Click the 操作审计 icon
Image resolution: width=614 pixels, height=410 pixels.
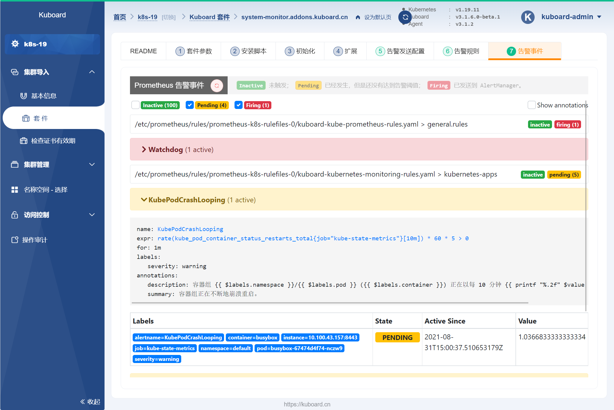tap(15, 240)
